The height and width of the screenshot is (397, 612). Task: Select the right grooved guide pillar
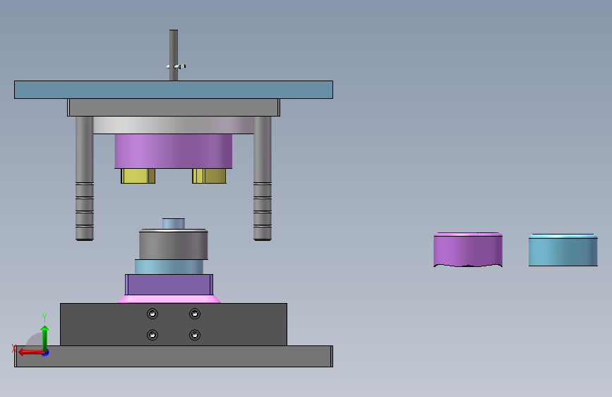point(263,178)
